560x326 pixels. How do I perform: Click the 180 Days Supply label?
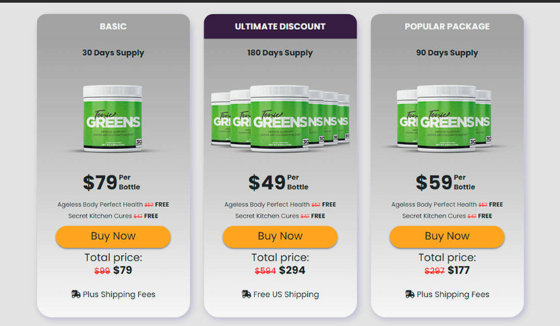(x=280, y=53)
